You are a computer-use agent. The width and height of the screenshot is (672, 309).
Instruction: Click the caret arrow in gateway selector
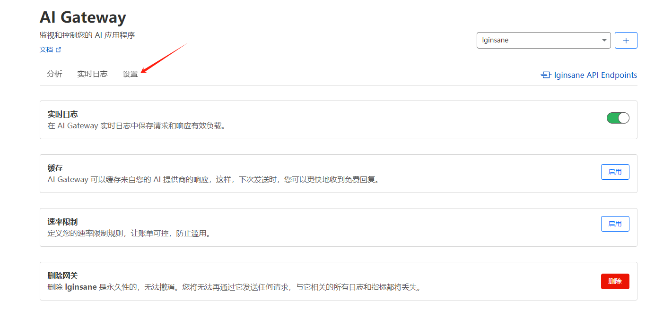tap(604, 41)
